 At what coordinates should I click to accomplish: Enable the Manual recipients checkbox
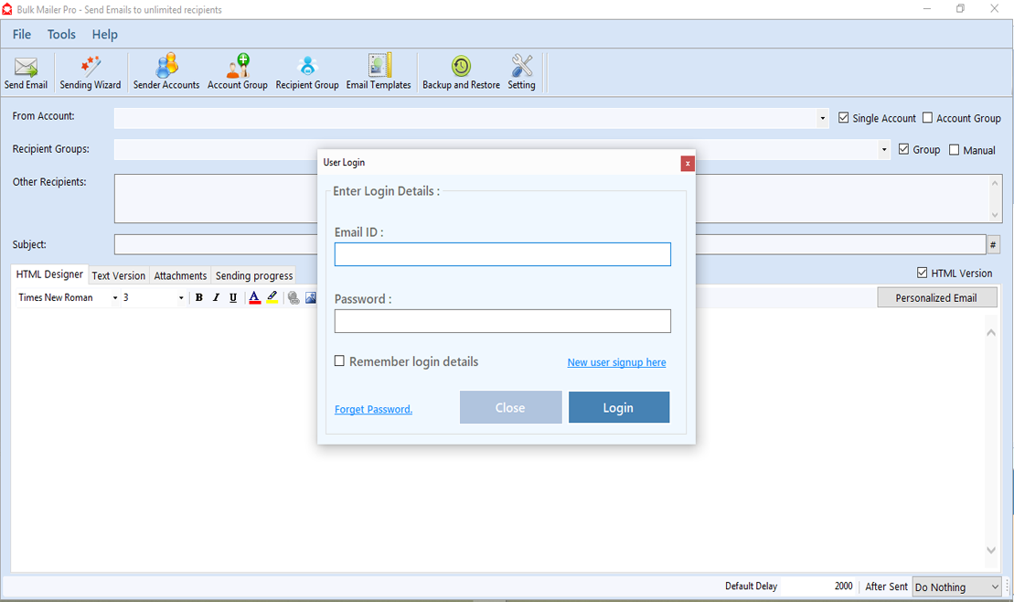[954, 149]
